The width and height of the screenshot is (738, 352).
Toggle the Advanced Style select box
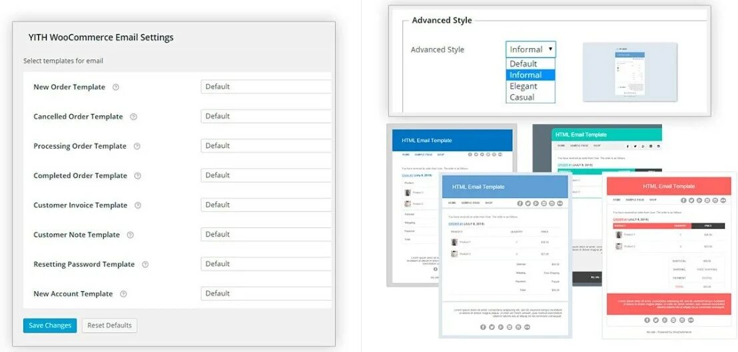point(531,49)
